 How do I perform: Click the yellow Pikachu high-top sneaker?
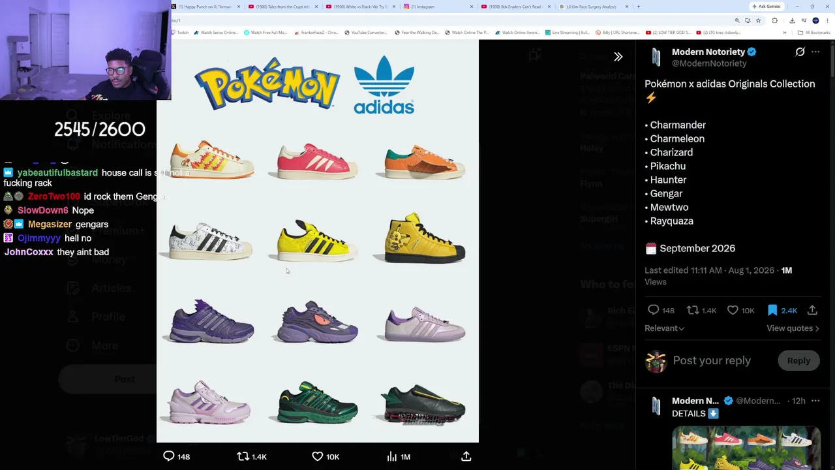coord(423,238)
